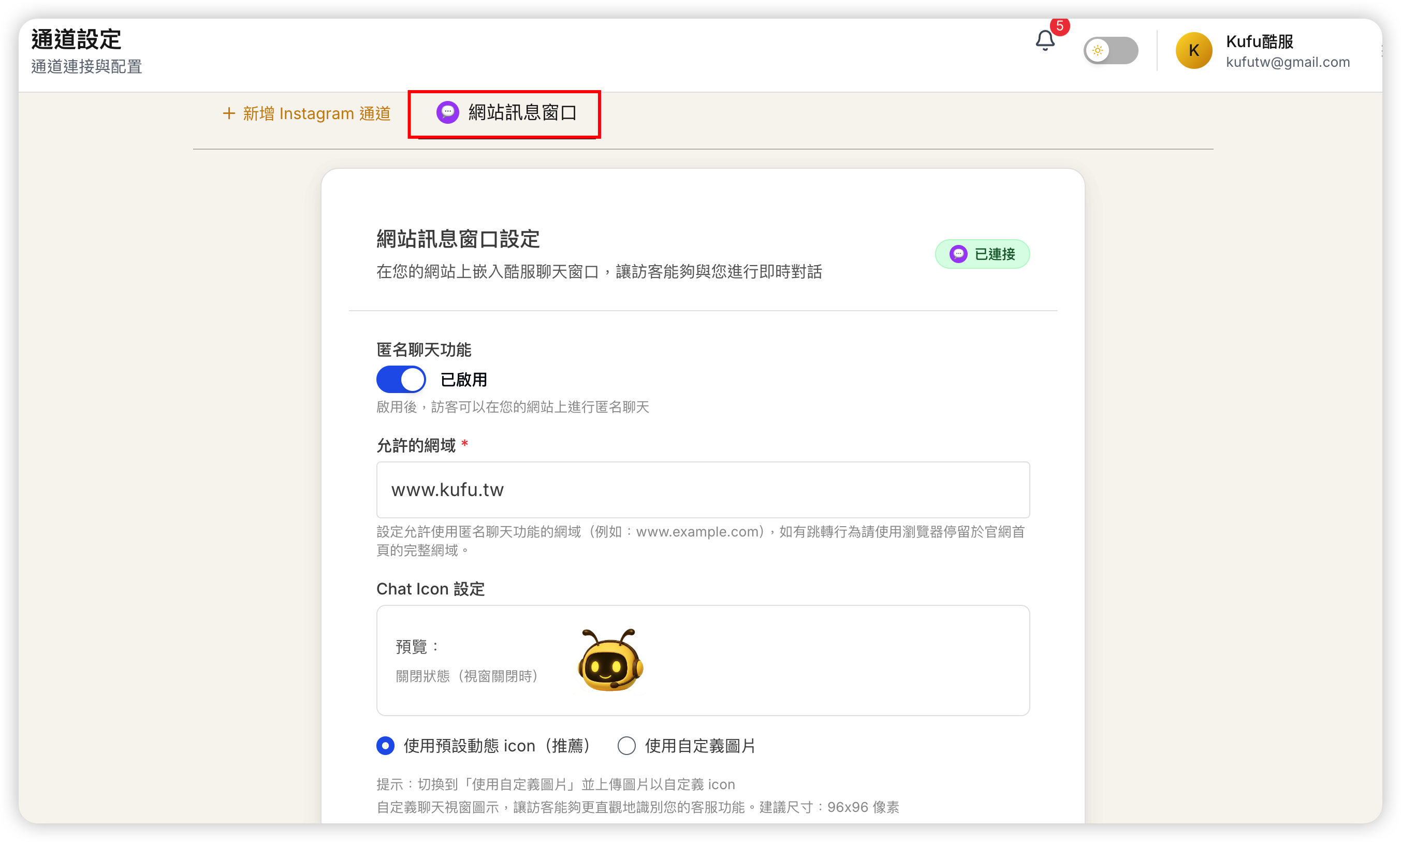Click the 已連接 connection status badge
The width and height of the screenshot is (1401, 842).
coord(982,254)
